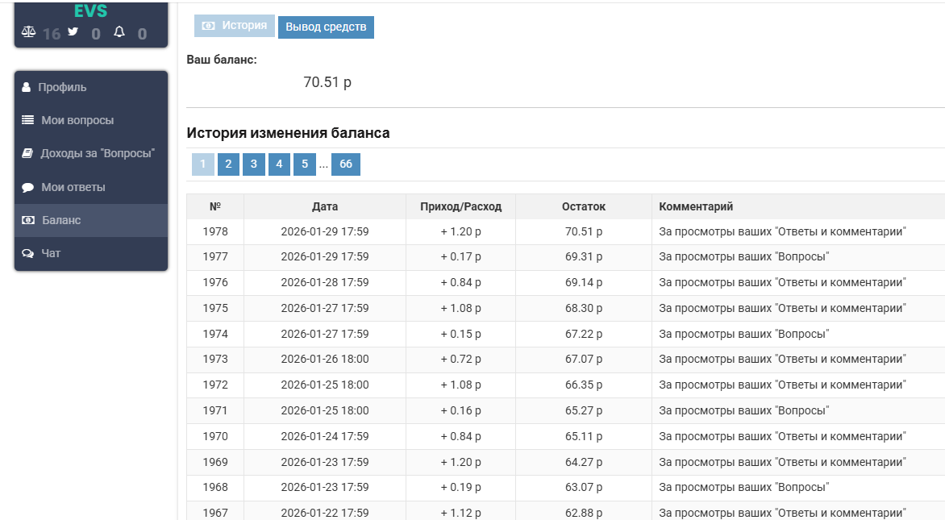Go to history page 2
Screen dimensions: 945x520
pyautogui.click(x=228, y=164)
